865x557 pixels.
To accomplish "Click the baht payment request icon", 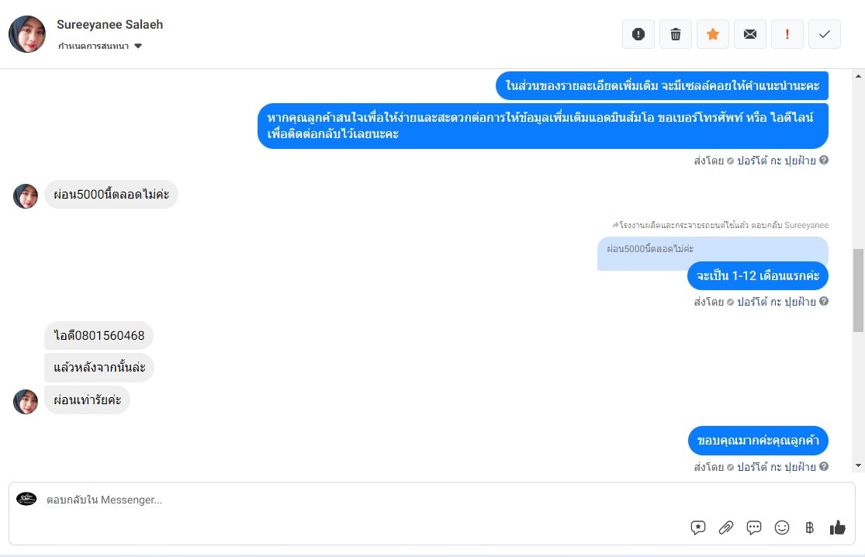I will point(809,528).
